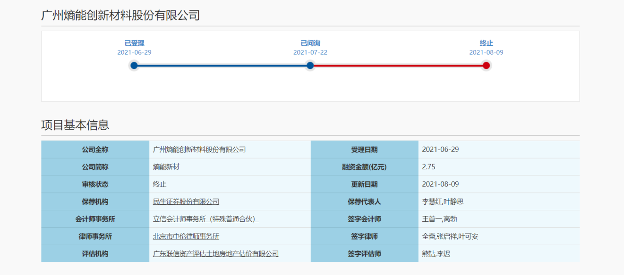
Task: Select signing lawyers 全奋,张启祥,叶可安
Action: [449, 236]
